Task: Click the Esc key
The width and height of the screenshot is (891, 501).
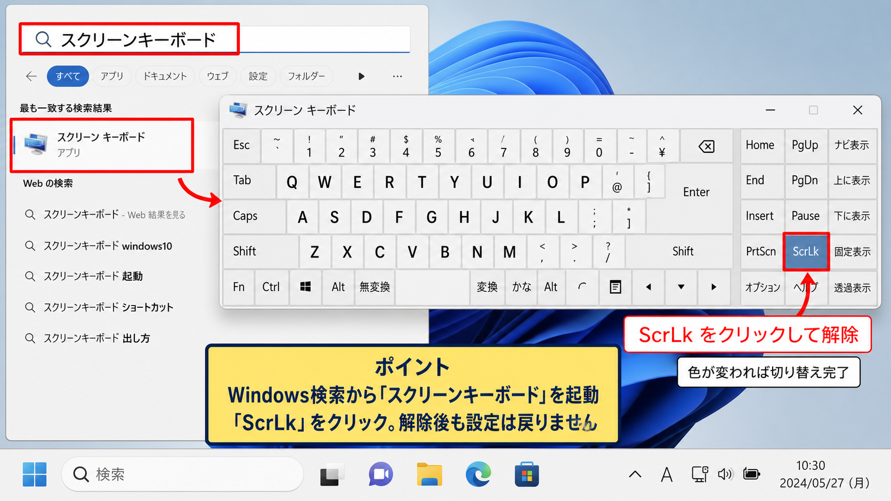Action: 241,145
